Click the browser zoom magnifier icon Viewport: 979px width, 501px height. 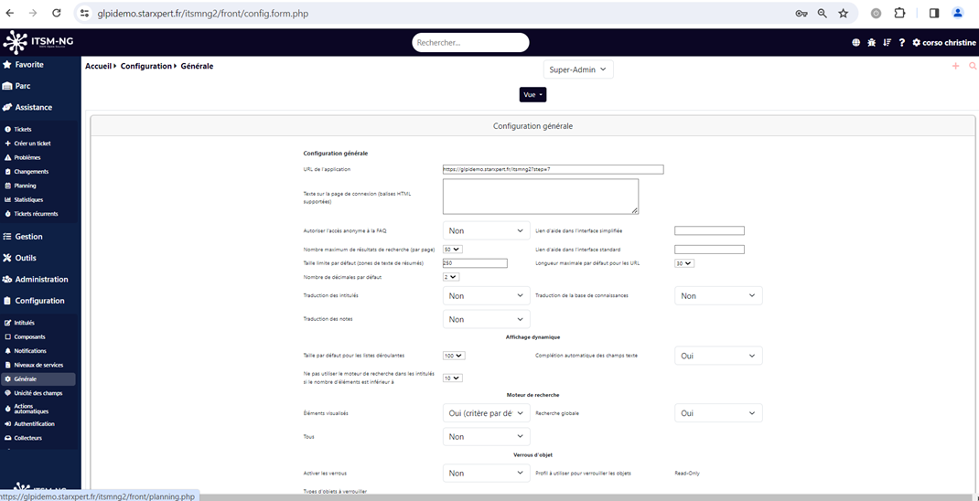pos(823,13)
